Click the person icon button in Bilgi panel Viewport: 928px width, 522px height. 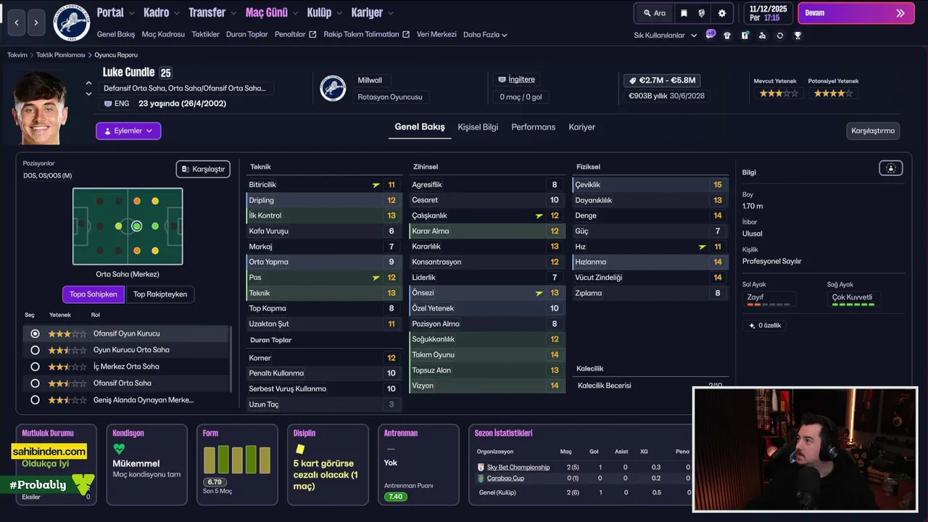[891, 168]
